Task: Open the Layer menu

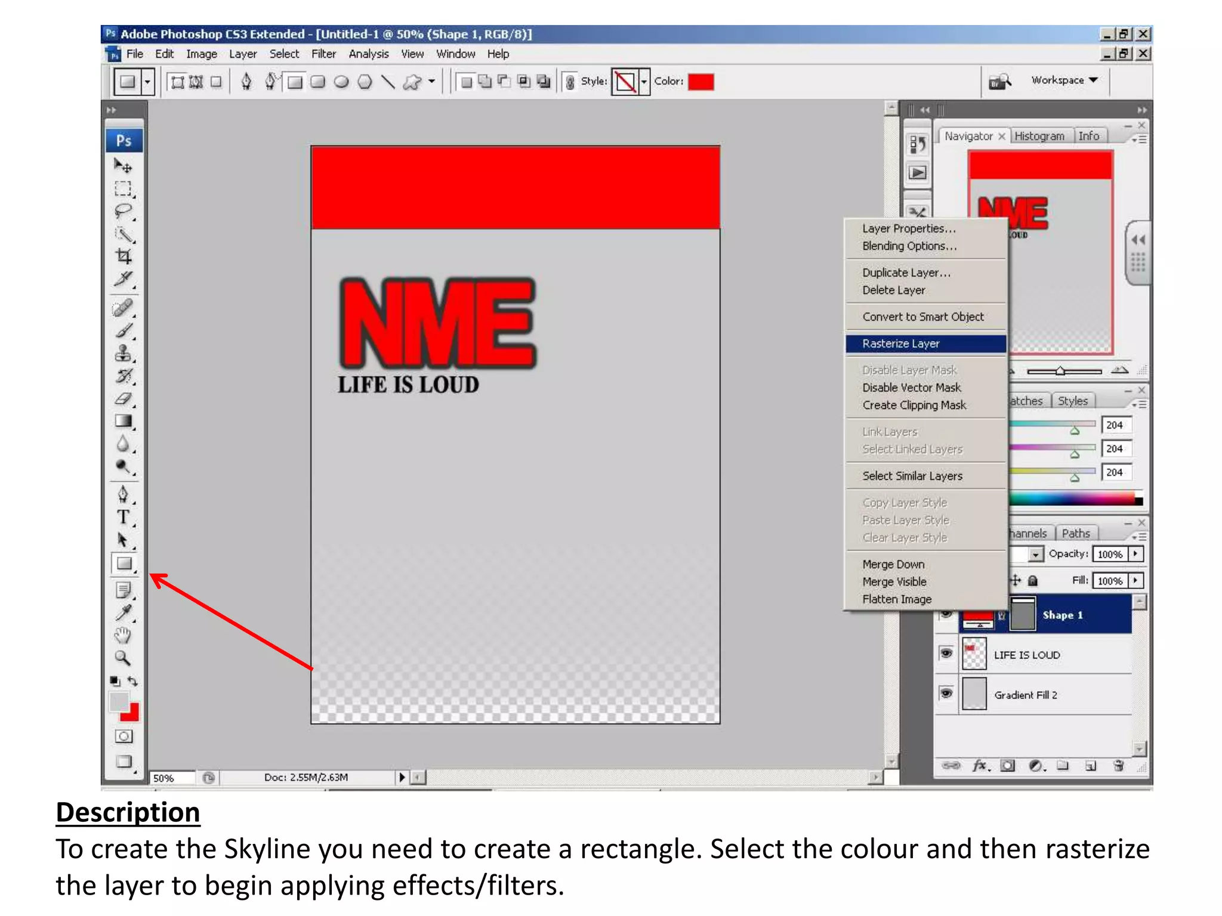Action: 243,54
